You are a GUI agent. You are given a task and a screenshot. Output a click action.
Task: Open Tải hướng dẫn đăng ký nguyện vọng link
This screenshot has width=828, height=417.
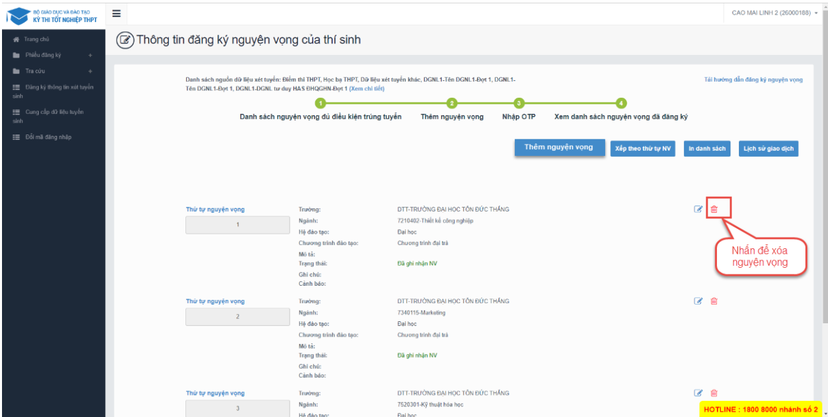pos(753,80)
